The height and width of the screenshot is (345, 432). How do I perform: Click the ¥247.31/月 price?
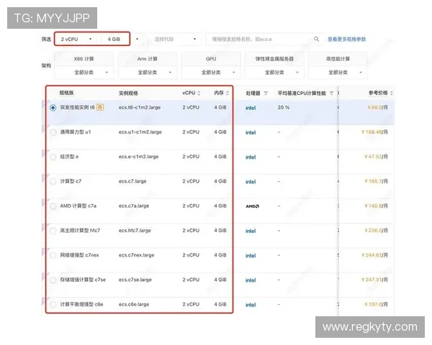(x=374, y=280)
